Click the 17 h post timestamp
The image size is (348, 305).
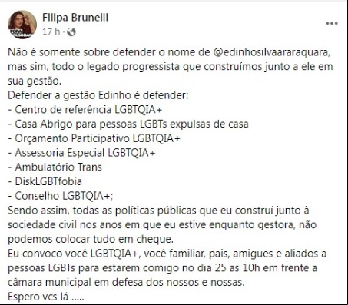pos(51,31)
